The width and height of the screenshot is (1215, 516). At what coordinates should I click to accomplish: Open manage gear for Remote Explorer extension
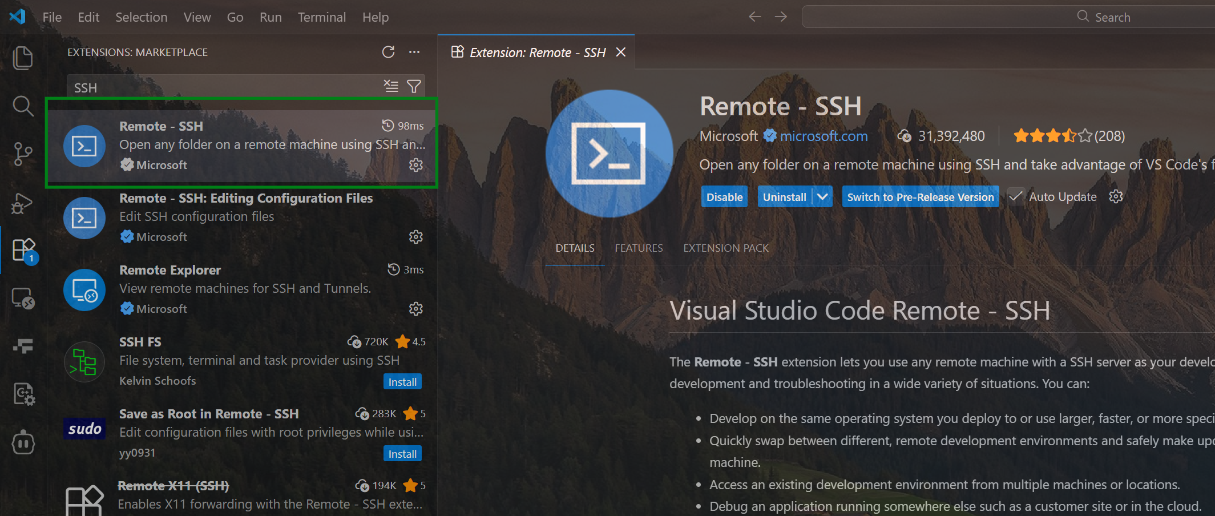coord(416,309)
